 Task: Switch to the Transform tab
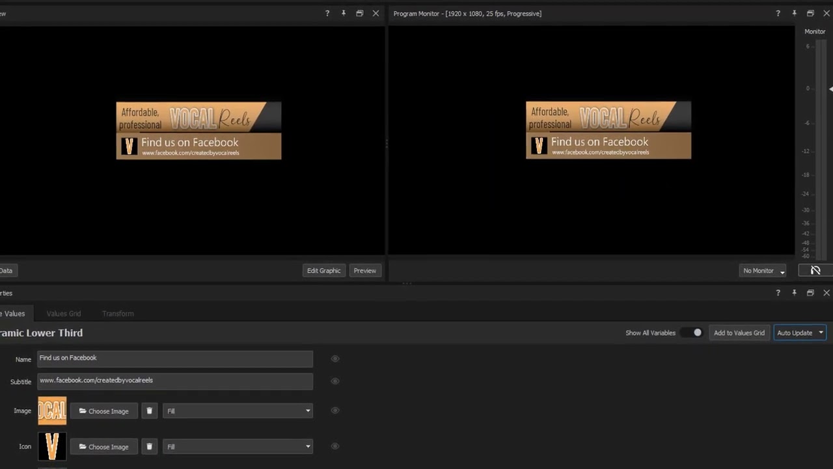(118, 313)
